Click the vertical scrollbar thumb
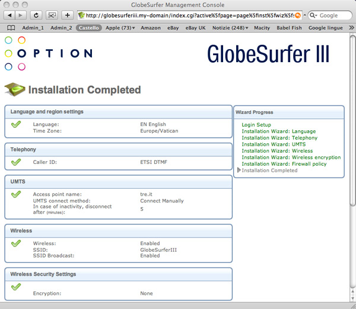 [x=352, y=120]
